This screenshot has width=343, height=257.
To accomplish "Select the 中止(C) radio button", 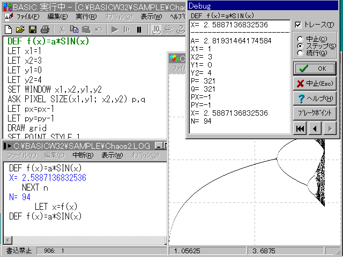I will click(x=300, y=39).
